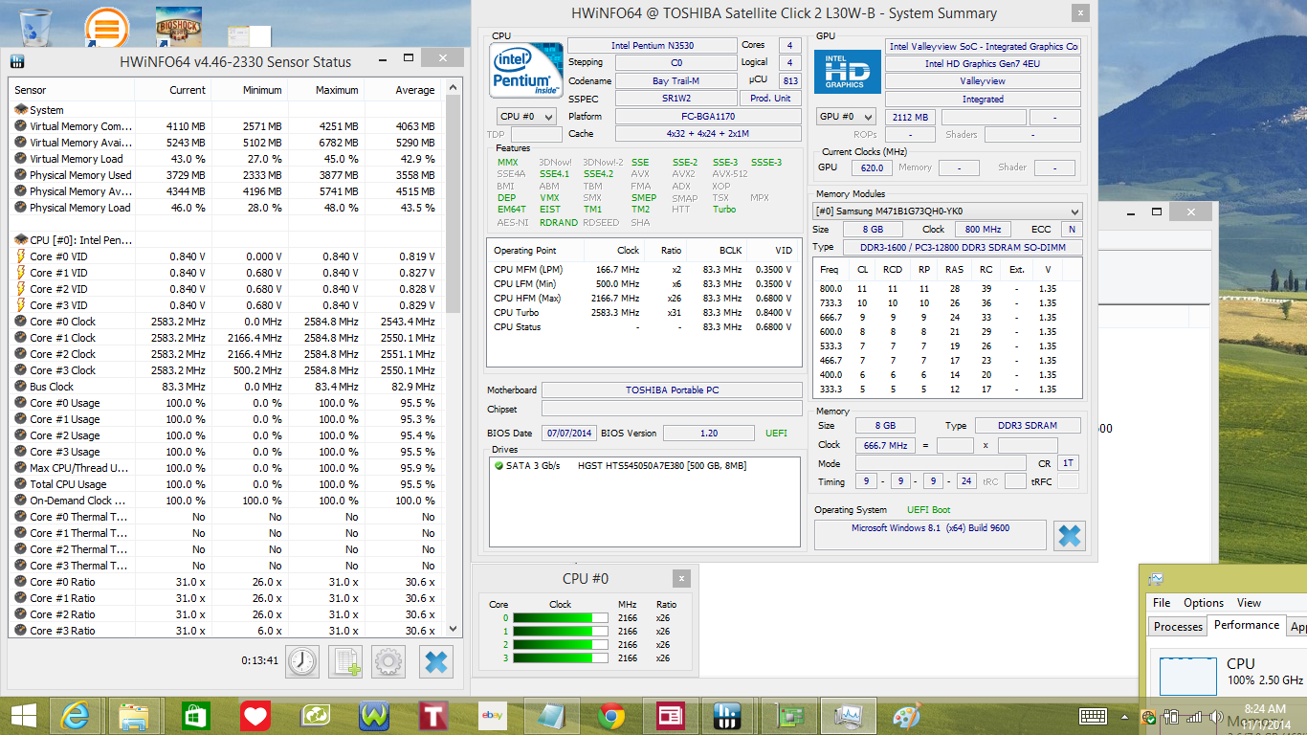Click the CPU Turbo operating point row
Viewport: 1307px width, 735px height.
point(645,313)
